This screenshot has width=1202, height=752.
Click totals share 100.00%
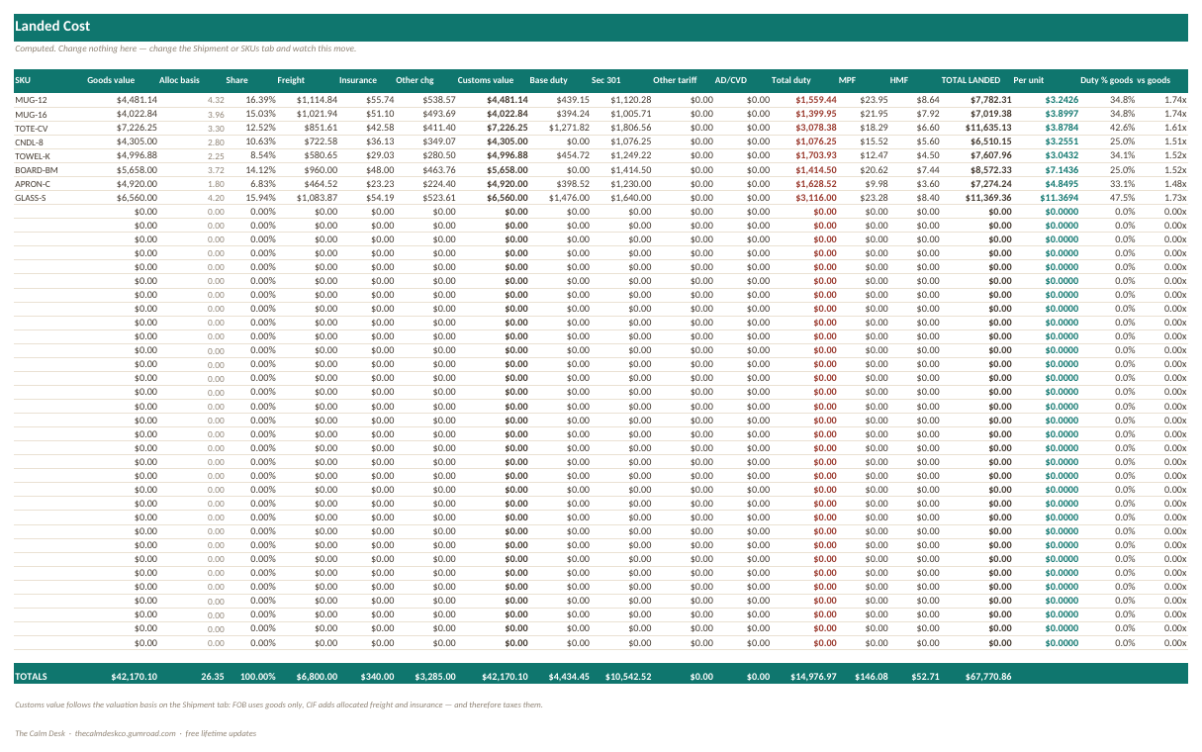pyautogui.click(x=258, y=677)
